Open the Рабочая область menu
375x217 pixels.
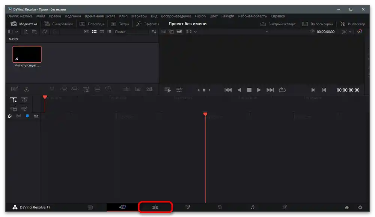252,16
